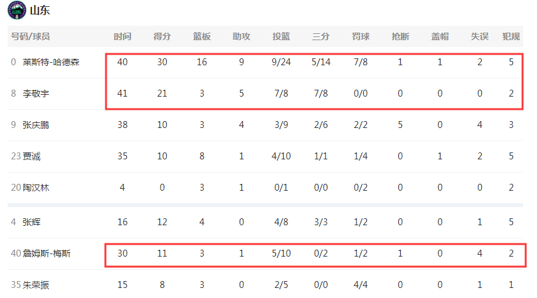Click player name 张庆鹏

click(36, 125)
